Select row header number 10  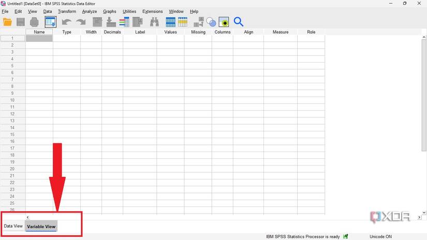click(13, 100)
